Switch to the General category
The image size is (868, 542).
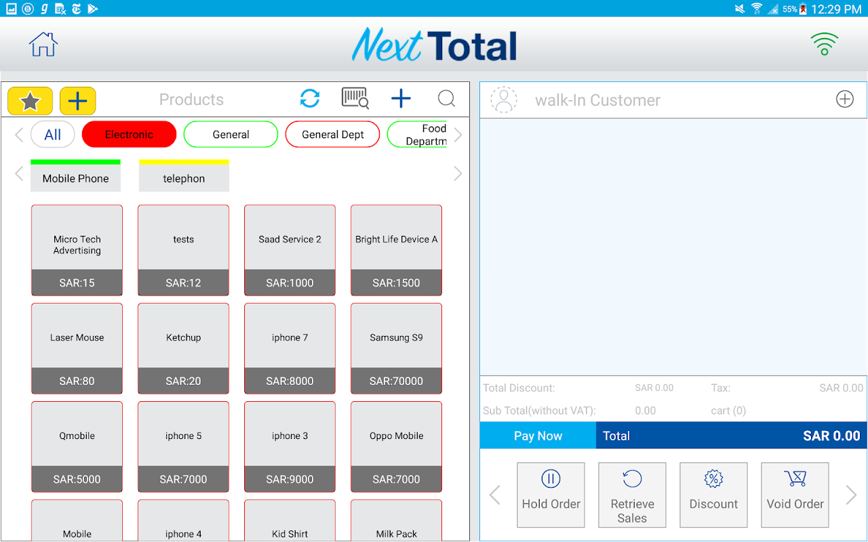point(231,134)
